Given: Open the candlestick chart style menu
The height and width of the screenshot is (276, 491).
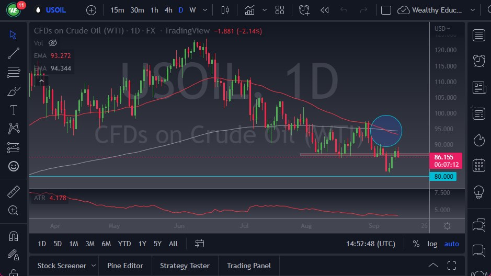Looking at the screenshot, I should (225, 10).
